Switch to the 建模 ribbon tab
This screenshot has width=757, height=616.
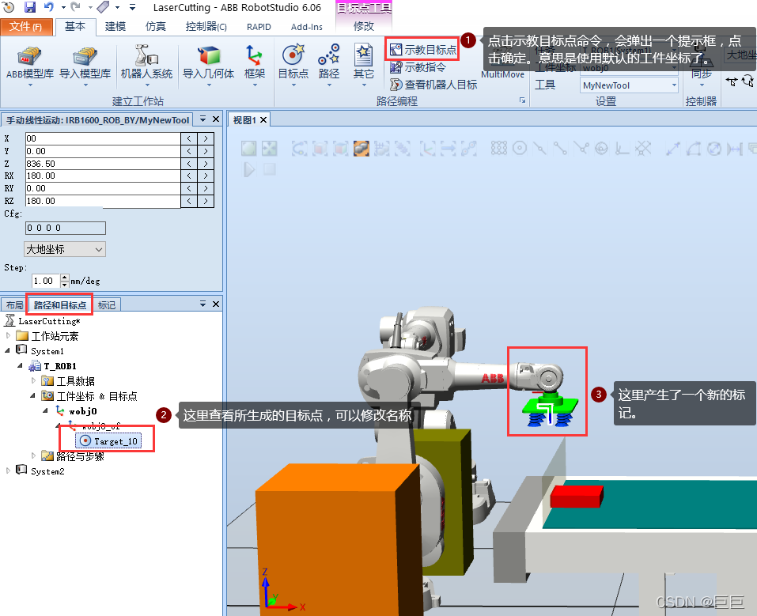115,27
